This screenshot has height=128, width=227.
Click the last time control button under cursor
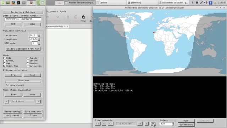[x=153, y=124]
